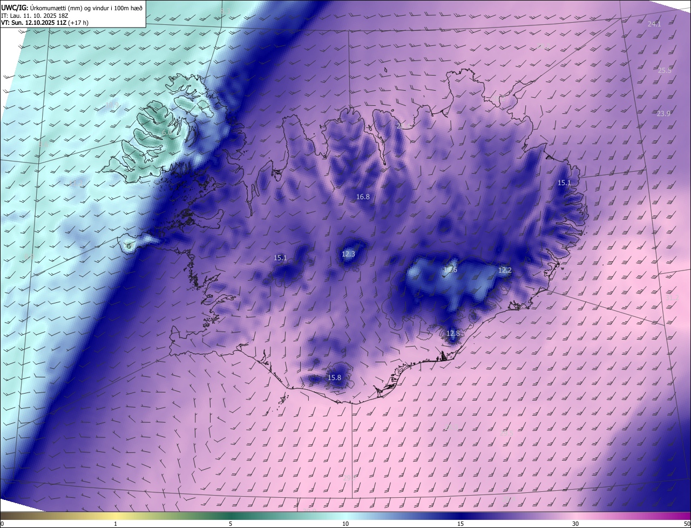Viewport: 691px width, 528px height.
Task: Click the 15.1 value in west Iceland
Action: coord(280,258)
